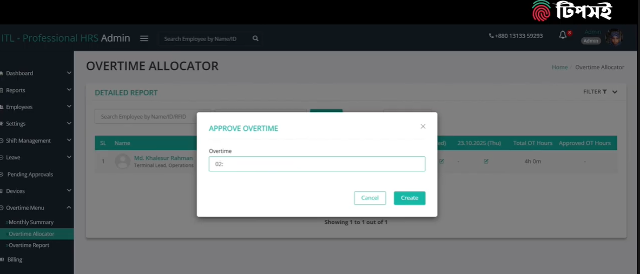Image resolution: width=640 pixels, height=274 pixels.
Task: Expand the Dashboard sidebar menu
Action: (x=36, y=73)
